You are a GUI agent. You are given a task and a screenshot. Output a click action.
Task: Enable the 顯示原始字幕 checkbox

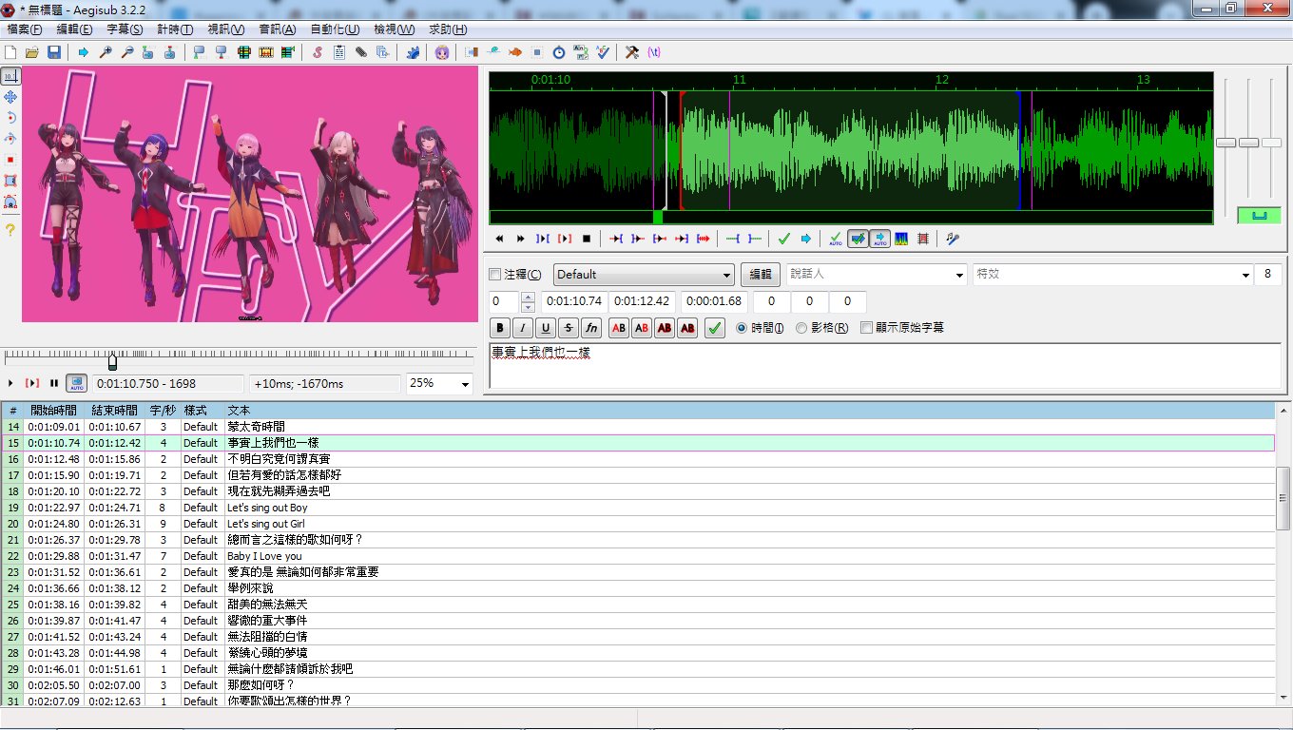[866, 328]
